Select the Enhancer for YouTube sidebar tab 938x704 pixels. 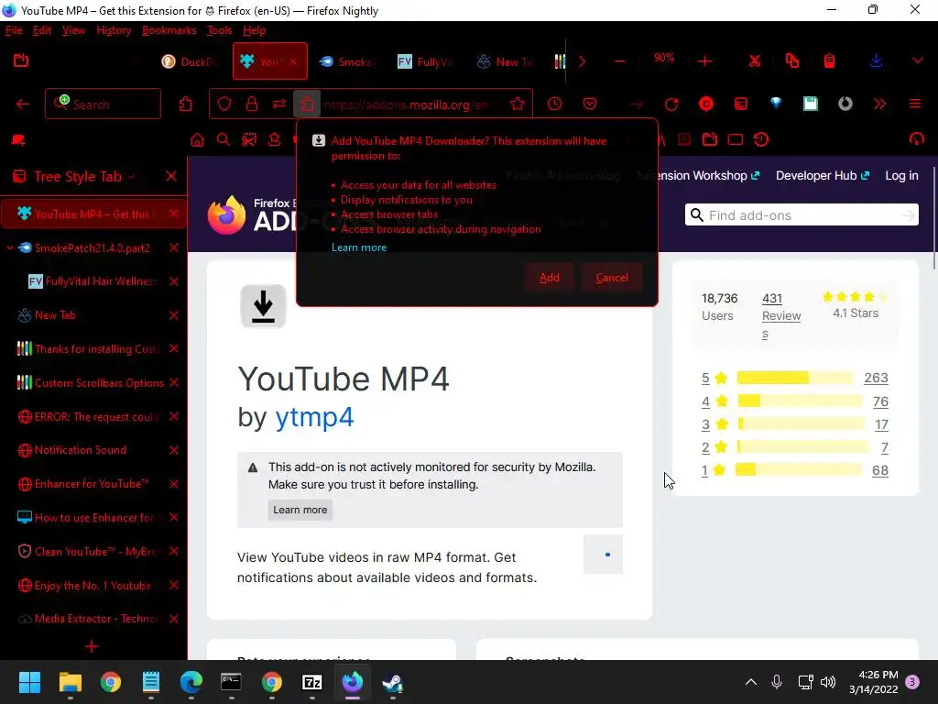[x=94, y=484]
